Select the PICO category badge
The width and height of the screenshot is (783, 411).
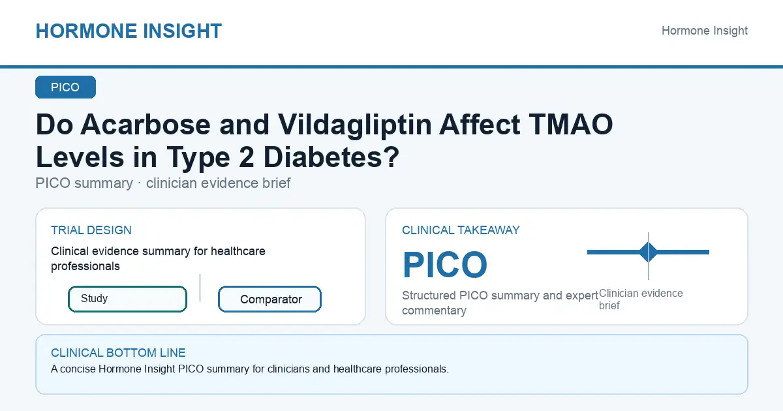tap(65, 87)
